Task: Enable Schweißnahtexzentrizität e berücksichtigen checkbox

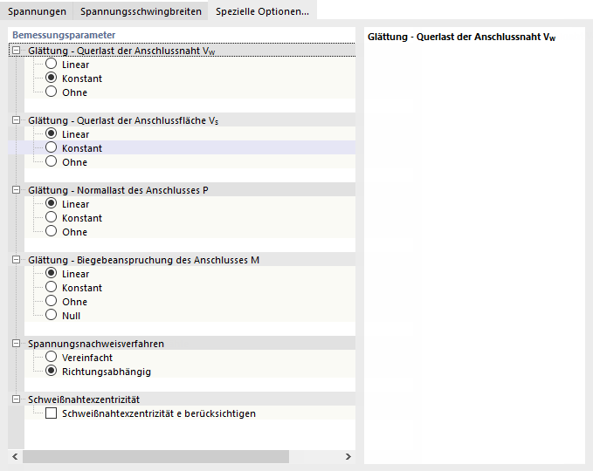Action: [52, 413]
